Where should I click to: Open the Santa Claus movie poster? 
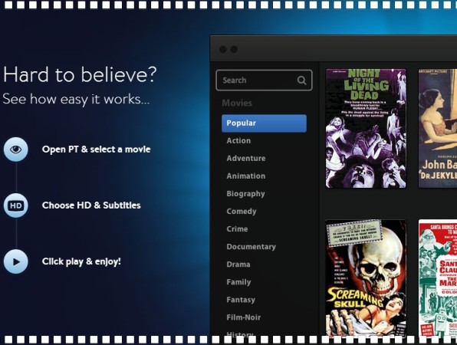438,278
